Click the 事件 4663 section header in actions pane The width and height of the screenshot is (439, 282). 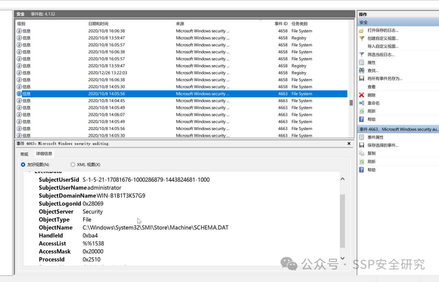398,129
